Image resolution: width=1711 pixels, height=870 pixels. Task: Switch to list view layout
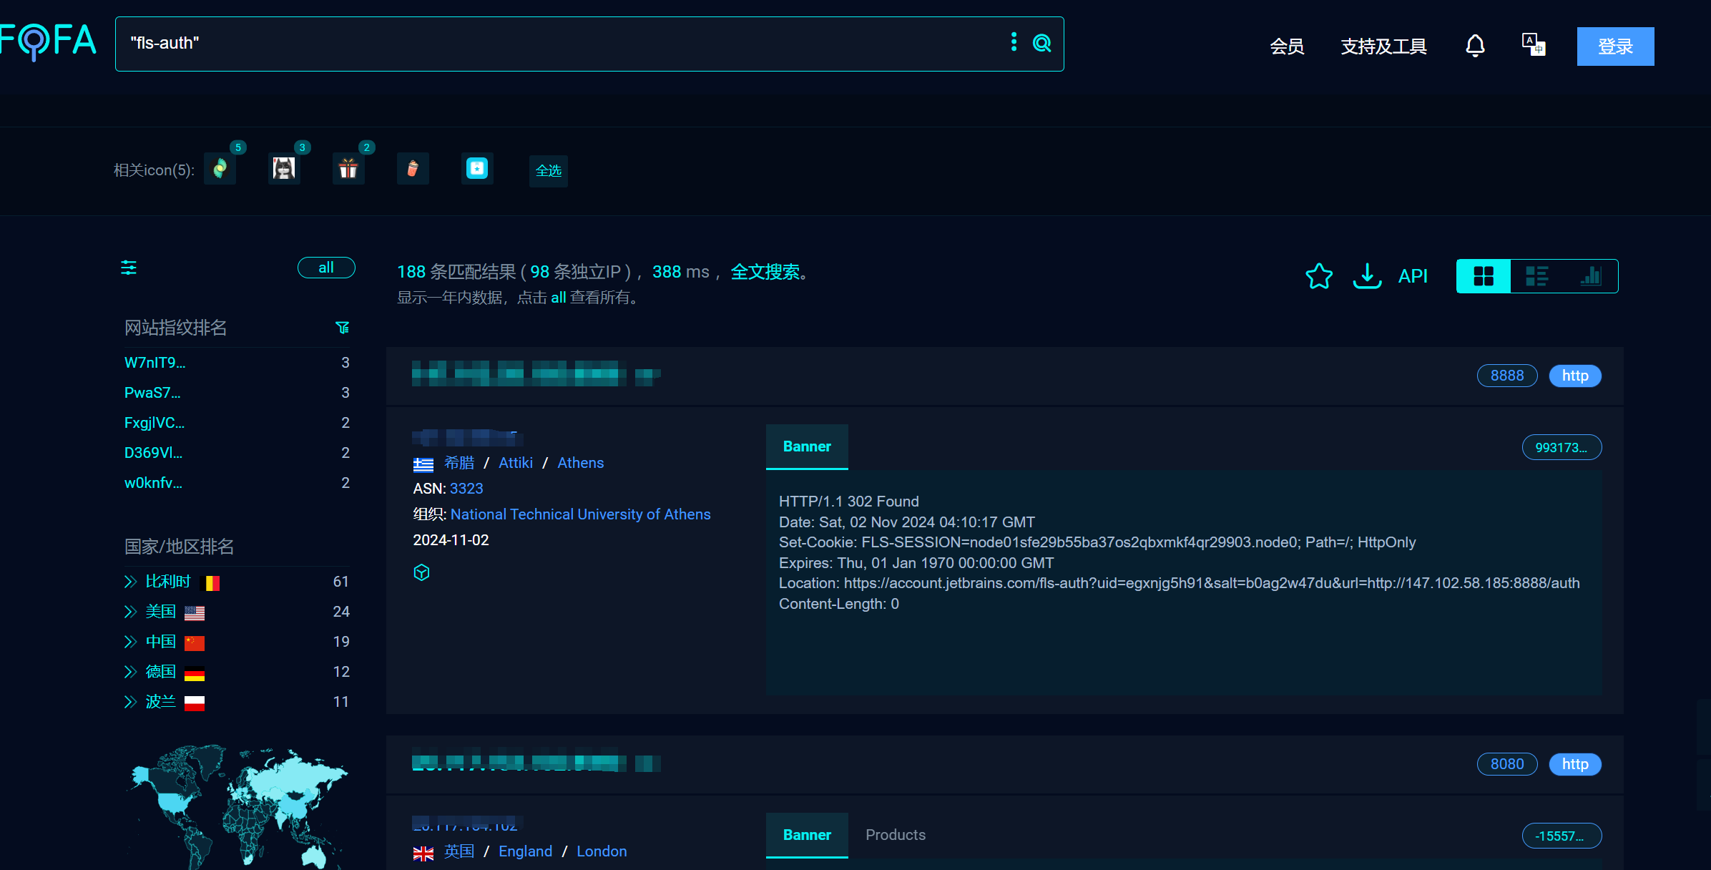click(x=1536, y=276)
